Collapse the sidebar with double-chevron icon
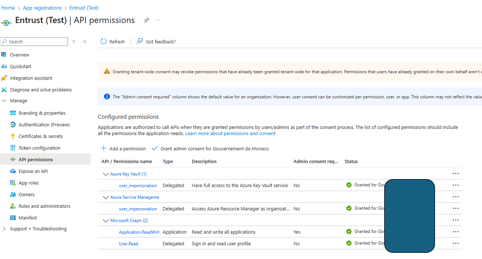This screenshot has width=482, height=259. [x=85, y=42]
